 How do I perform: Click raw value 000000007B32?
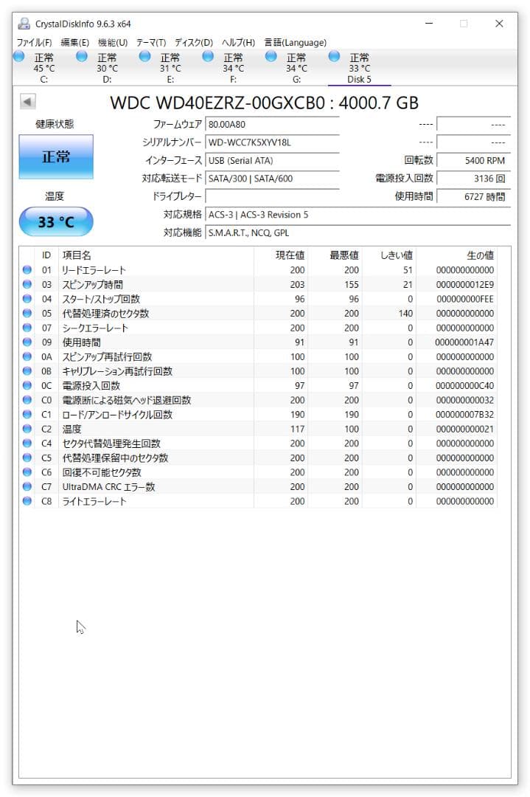click(x=464, y=414)
